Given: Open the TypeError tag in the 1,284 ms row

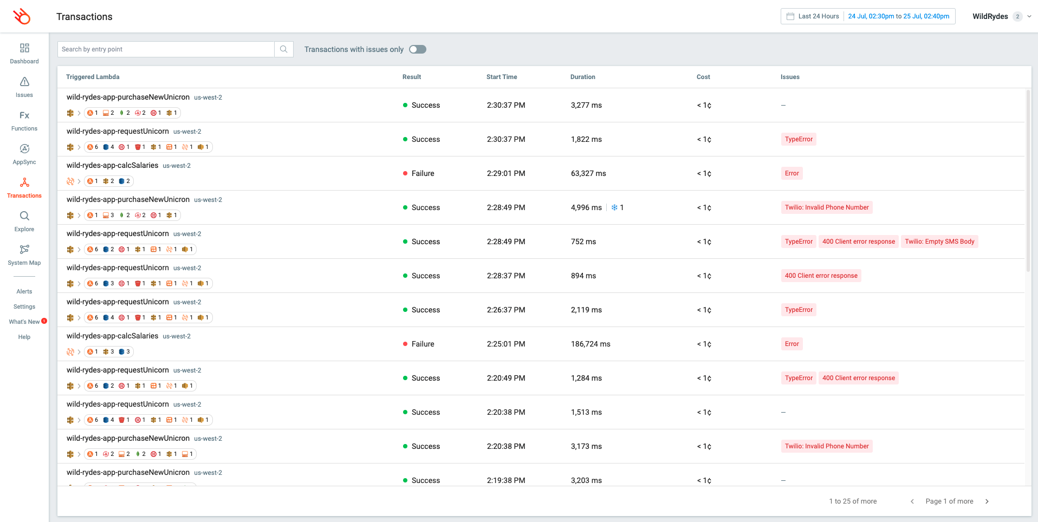Looking at the screenshot, I should [799, 378].
